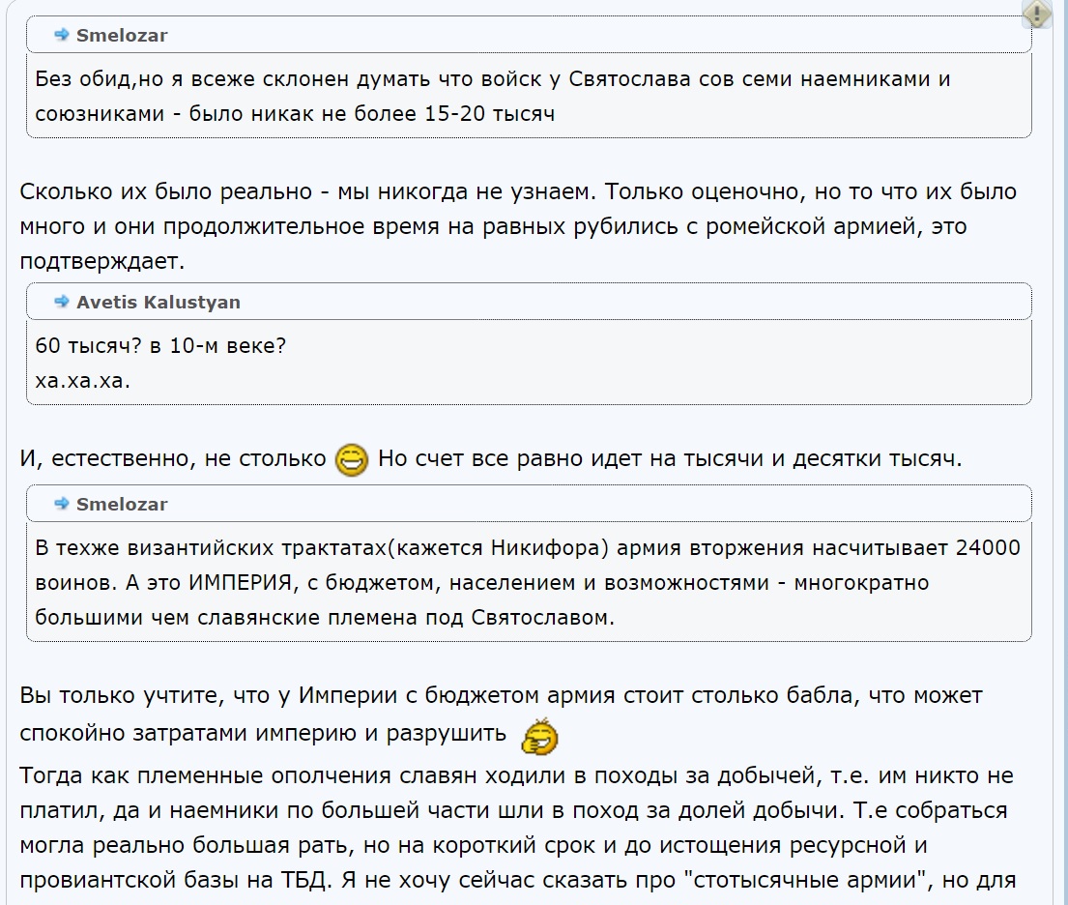Click the number 24000 in the quote

(988, 548)
